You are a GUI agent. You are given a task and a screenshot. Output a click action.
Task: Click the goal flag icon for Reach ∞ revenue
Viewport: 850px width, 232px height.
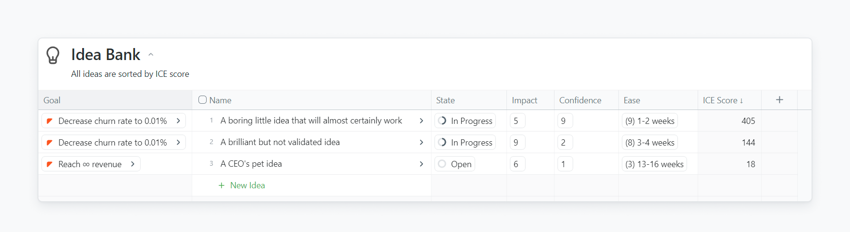click(x=49, y=164)
